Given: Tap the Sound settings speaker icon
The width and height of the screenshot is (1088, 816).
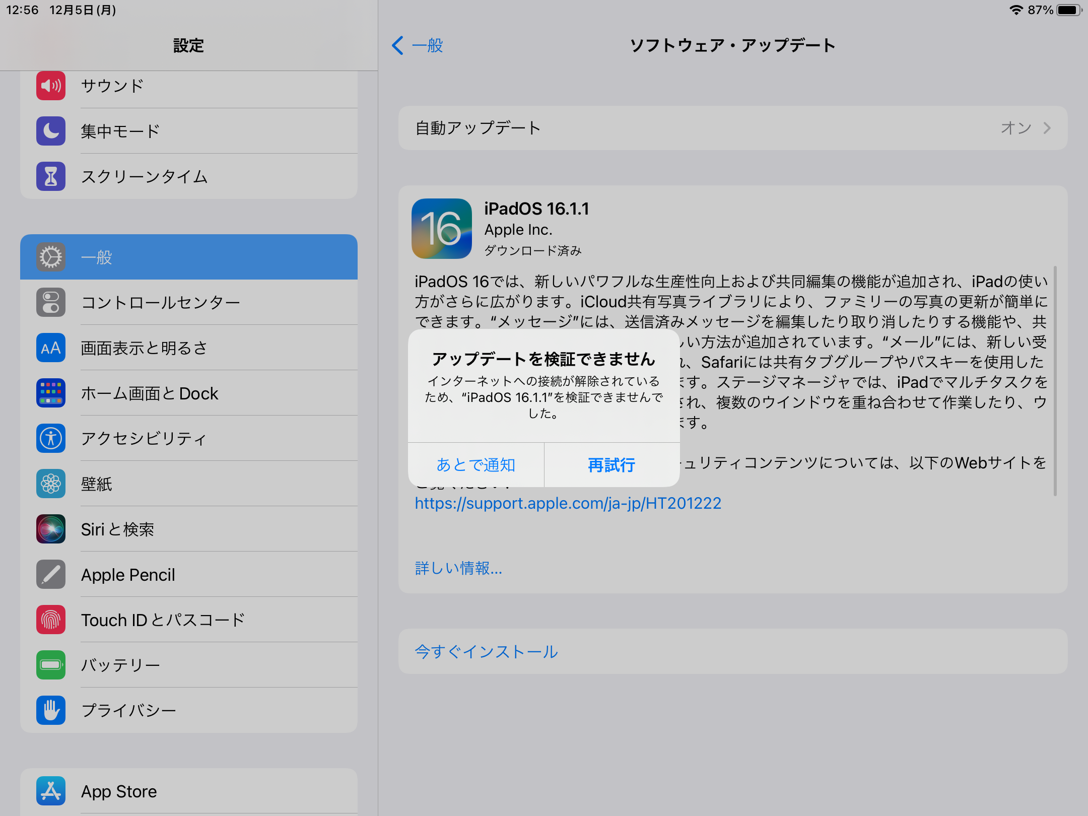Looking at the screenshot, I should tap(51, 86).
